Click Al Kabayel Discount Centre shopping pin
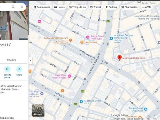Screen dimensions: 160x120 [111, 38]
